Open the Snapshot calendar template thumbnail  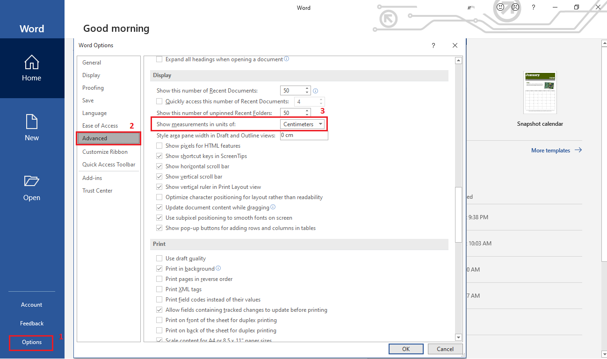(540, 93)
